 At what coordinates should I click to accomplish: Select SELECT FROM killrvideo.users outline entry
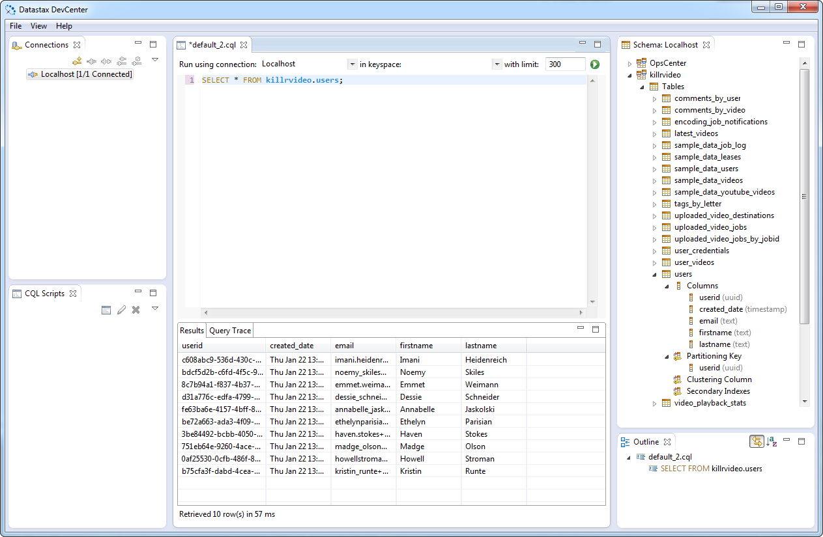point(711,469)
